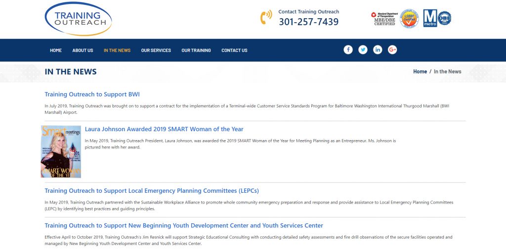Click the Metro DBE logo
The width and height of the screenshot is (506, 249).
[437, 18]
